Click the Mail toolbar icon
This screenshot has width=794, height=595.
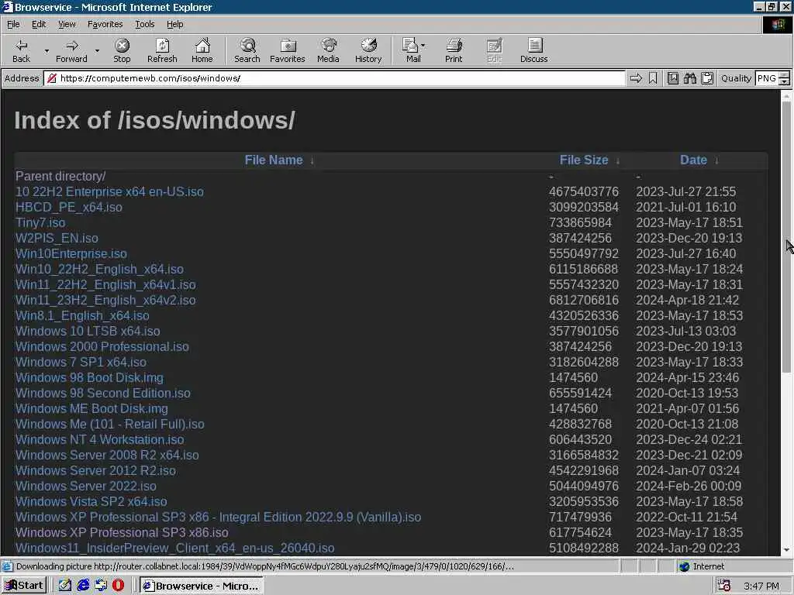pyautogui.click(x=412, y=50)
